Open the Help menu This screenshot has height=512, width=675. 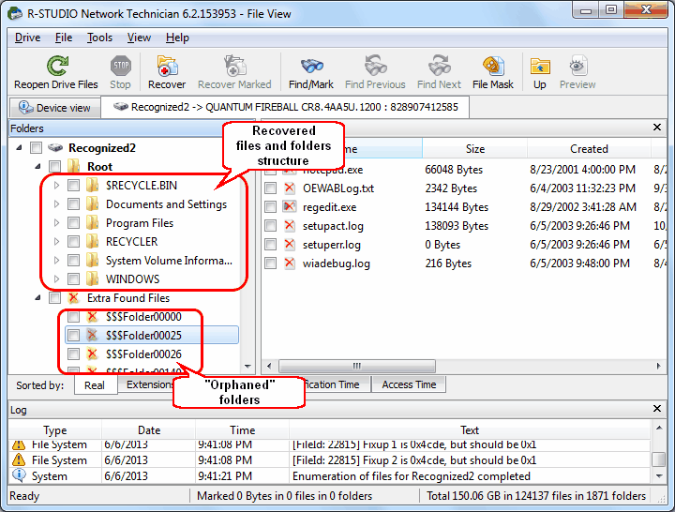click(177, 38)
